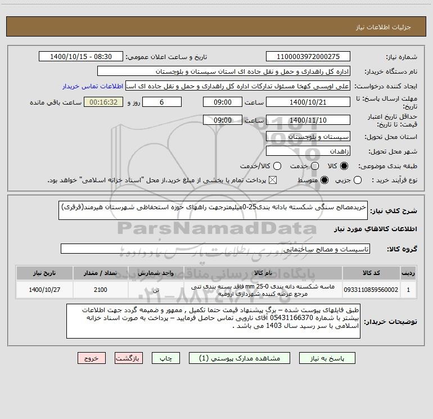
Task: Click the تاریخ نیاز column header
Action: [44, 273]
